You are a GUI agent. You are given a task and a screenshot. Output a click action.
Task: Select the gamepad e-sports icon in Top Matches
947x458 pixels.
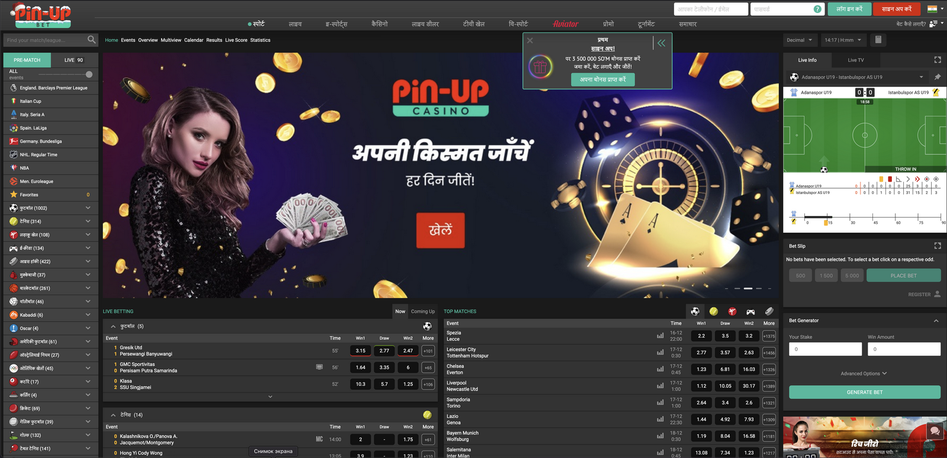click(x=750, y=311)
